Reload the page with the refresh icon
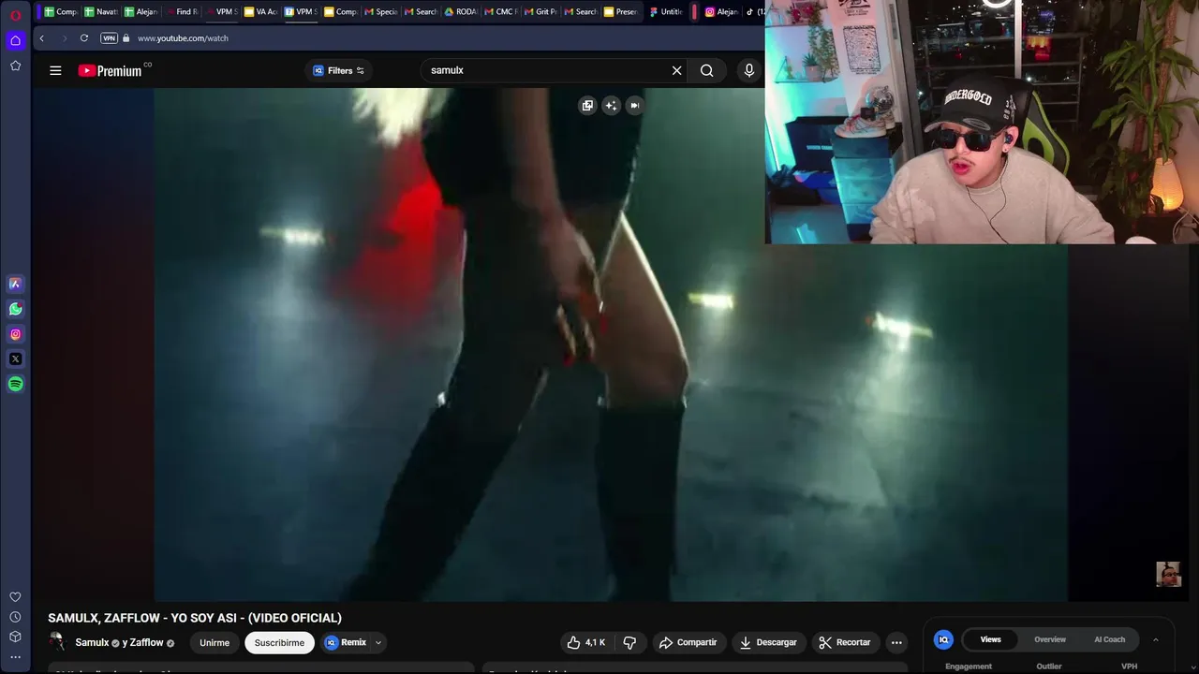Viewport: 1199px width, 674px height. coord(84,38)
